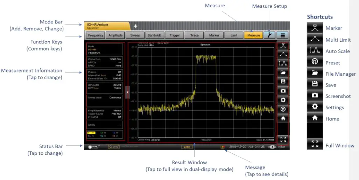
Task: Tap the GPS indicator in the status bar
Action: click(114, 147)
